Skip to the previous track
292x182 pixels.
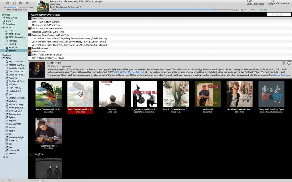tap(7, 3)
